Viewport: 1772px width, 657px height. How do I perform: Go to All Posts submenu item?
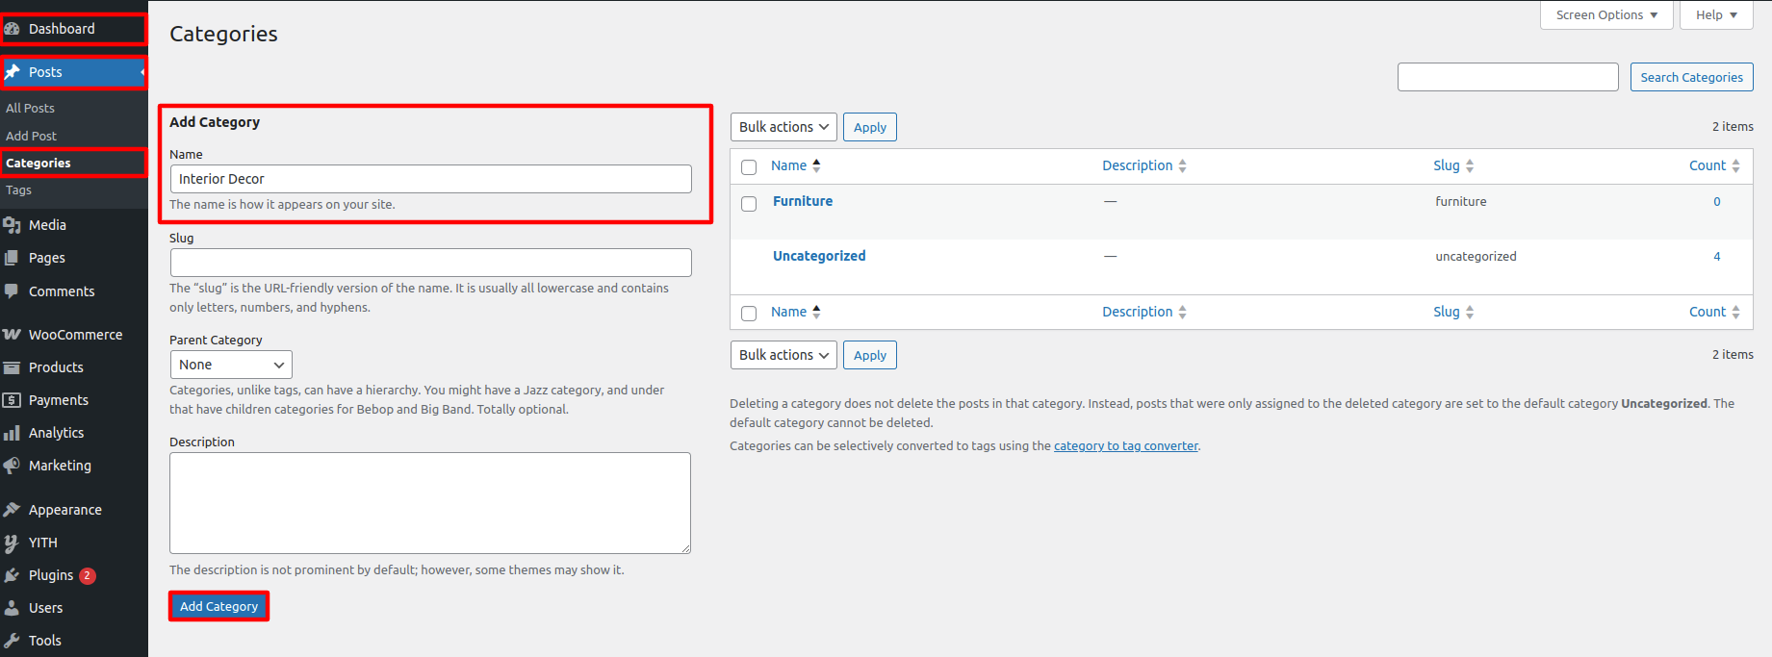click(x=31, y=108)
